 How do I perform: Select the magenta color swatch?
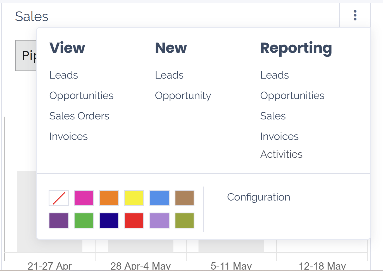pyautogui.click(x=84, y=198)
